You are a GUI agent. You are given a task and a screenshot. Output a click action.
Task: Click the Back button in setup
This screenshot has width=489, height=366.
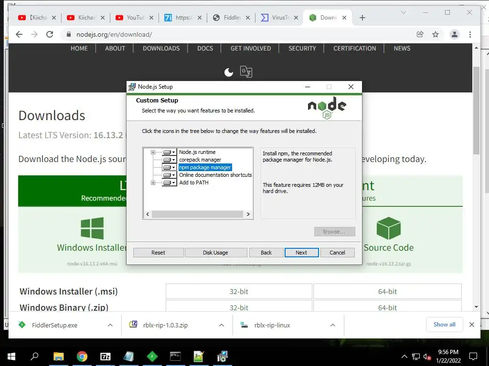(x=266, y=253)
